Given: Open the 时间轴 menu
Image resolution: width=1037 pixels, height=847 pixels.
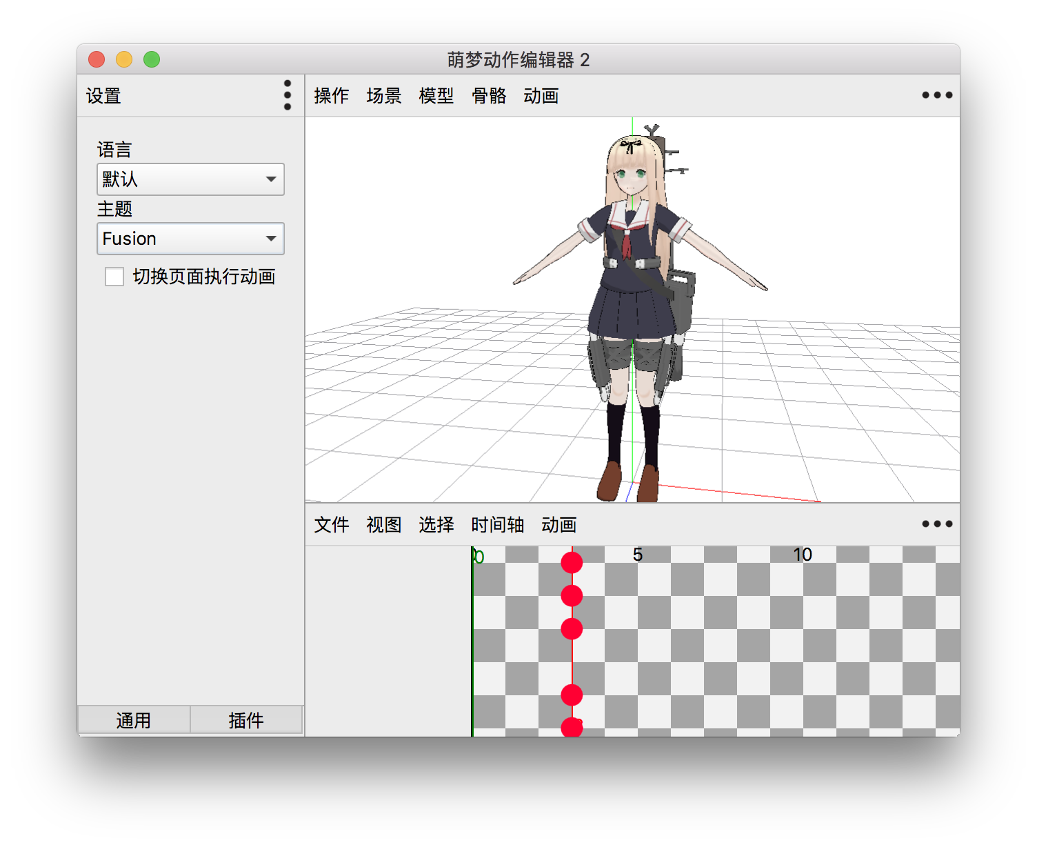Looking at the screenshot, I should coord(498,525).
